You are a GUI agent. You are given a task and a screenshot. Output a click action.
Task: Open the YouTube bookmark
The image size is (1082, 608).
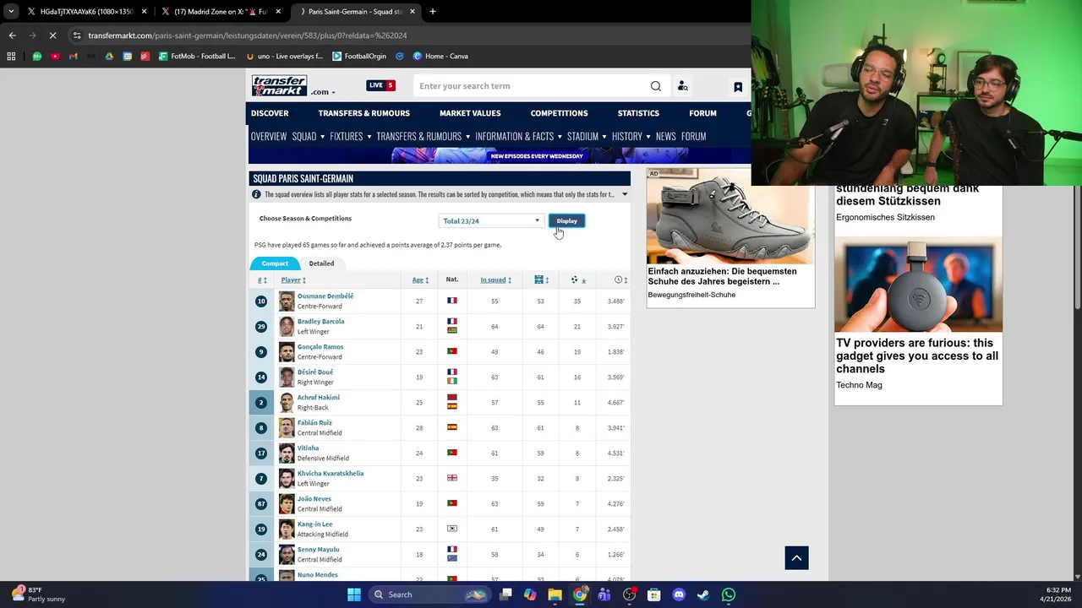point(55,57)
